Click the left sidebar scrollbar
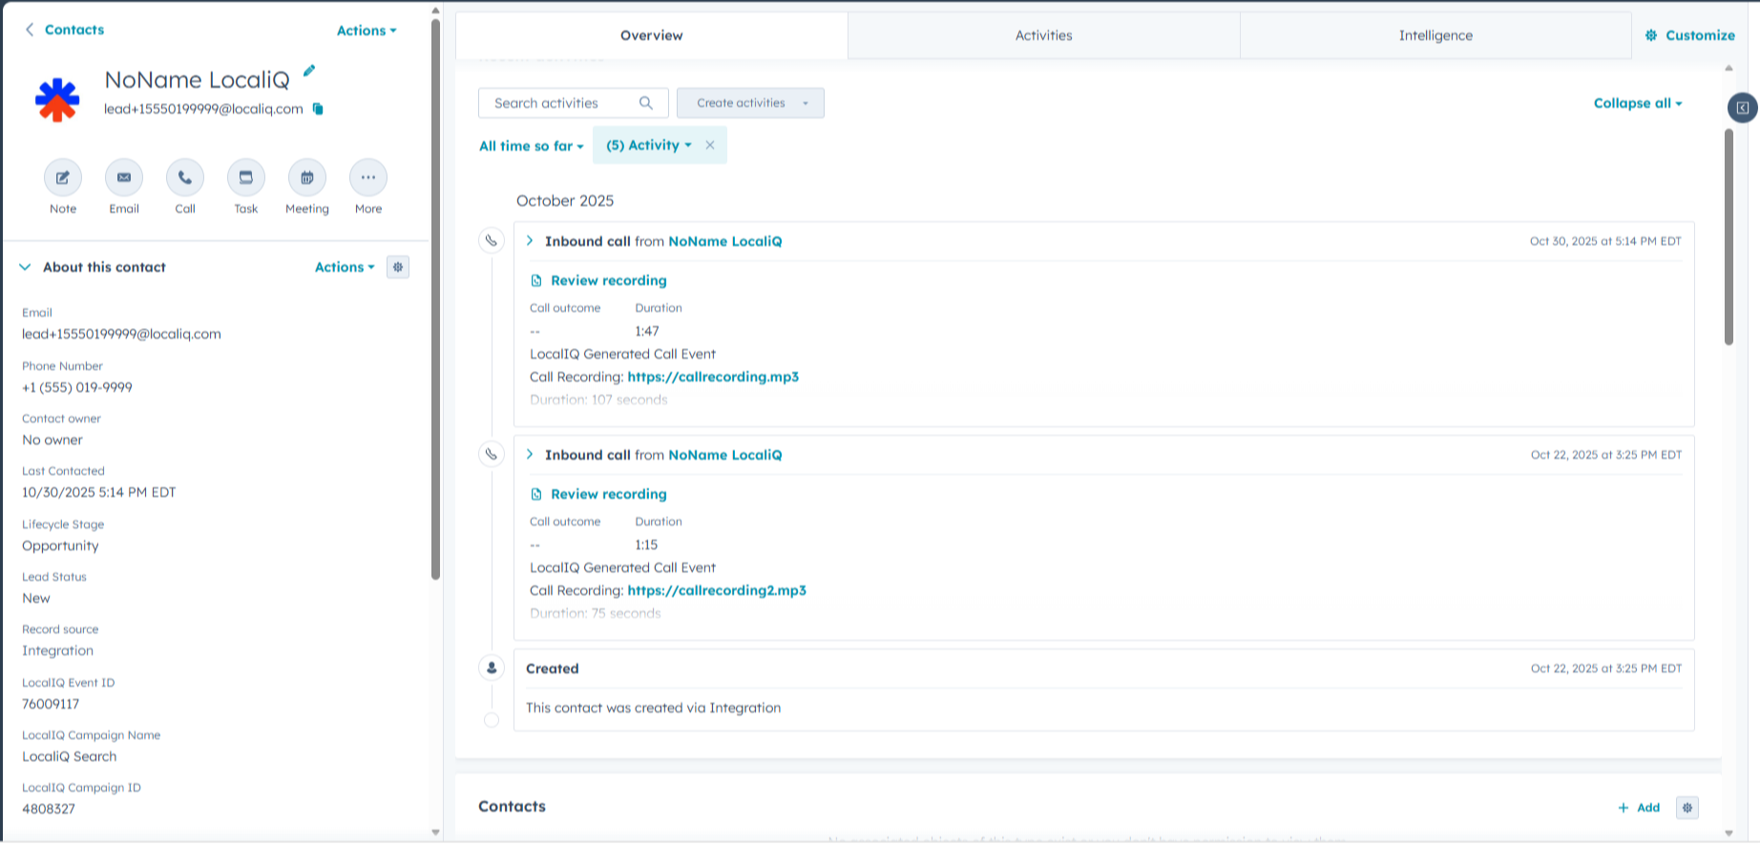Viewport: 1760px width, 844px height. pos(435,300)
